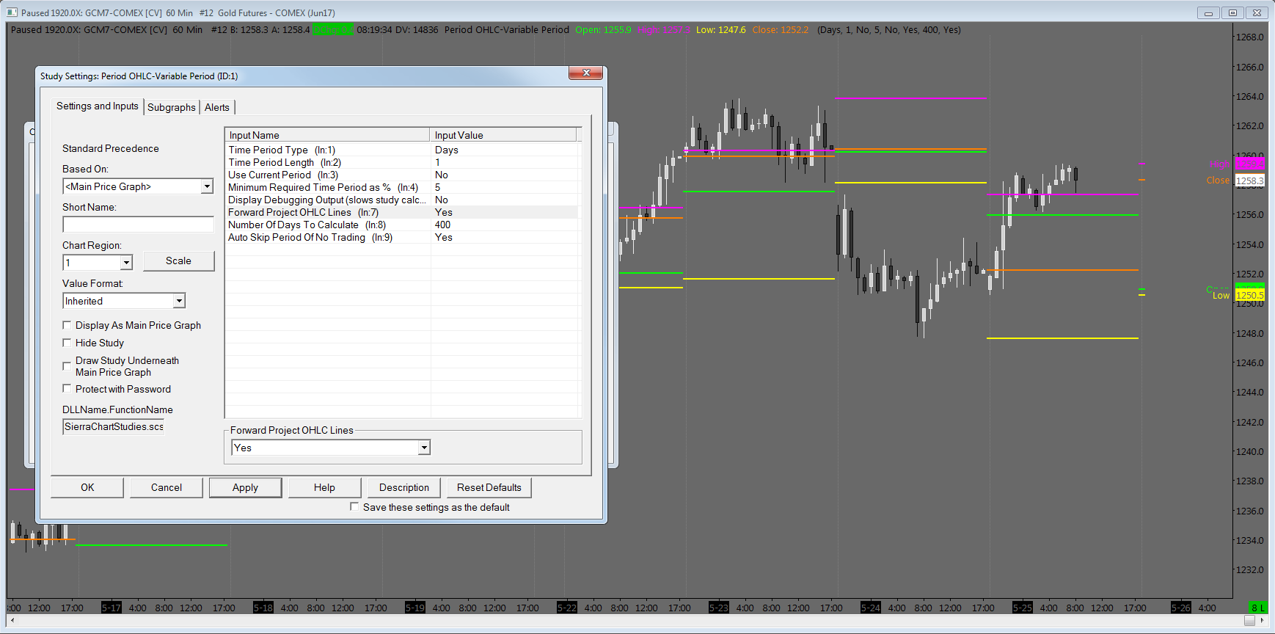
Task: Click the Cancel button
Action: [167, 487]
